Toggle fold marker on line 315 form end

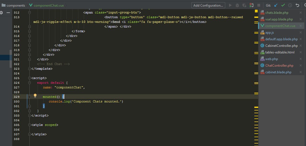pos(29,31)
